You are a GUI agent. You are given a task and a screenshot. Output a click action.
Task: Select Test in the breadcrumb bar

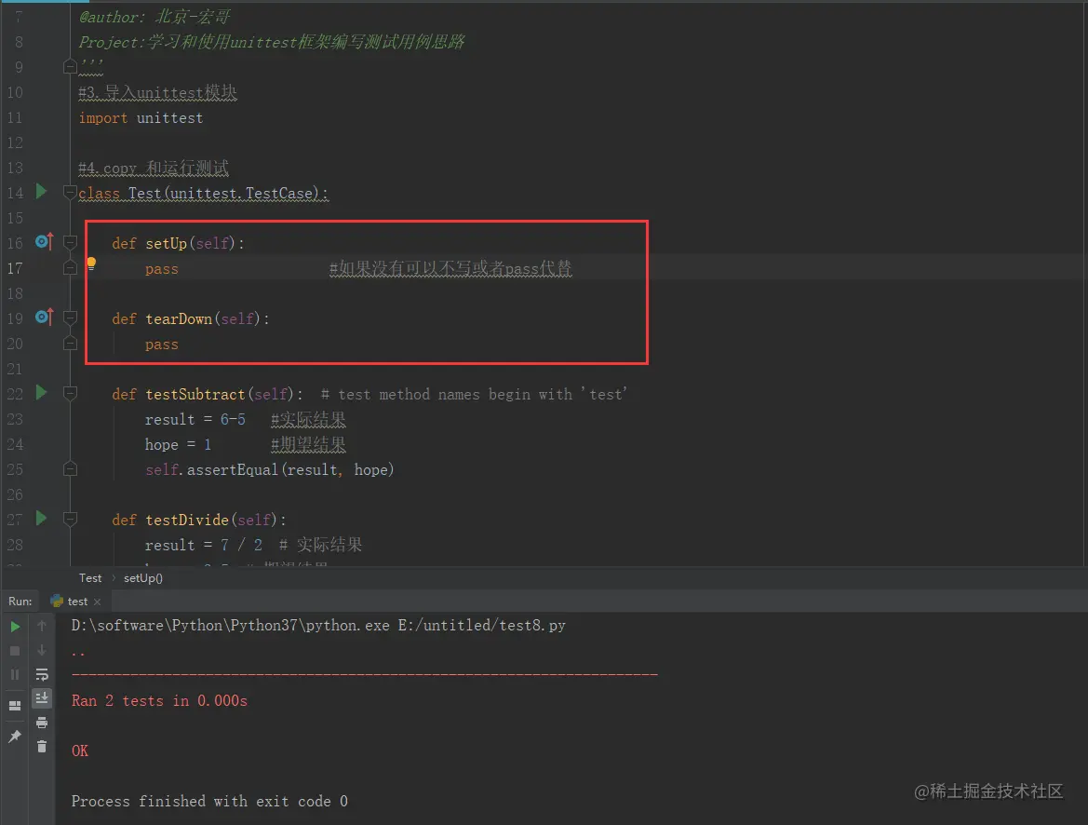(x=90, y=577)
